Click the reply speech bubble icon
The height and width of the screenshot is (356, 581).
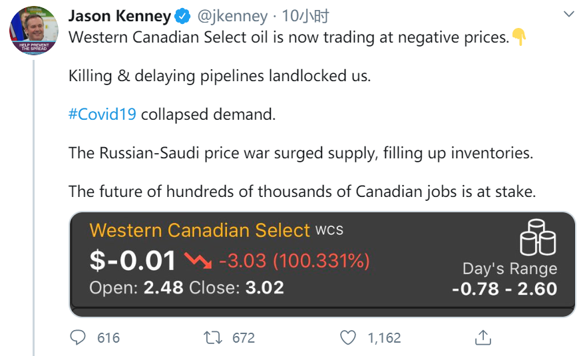pos(79,337)
